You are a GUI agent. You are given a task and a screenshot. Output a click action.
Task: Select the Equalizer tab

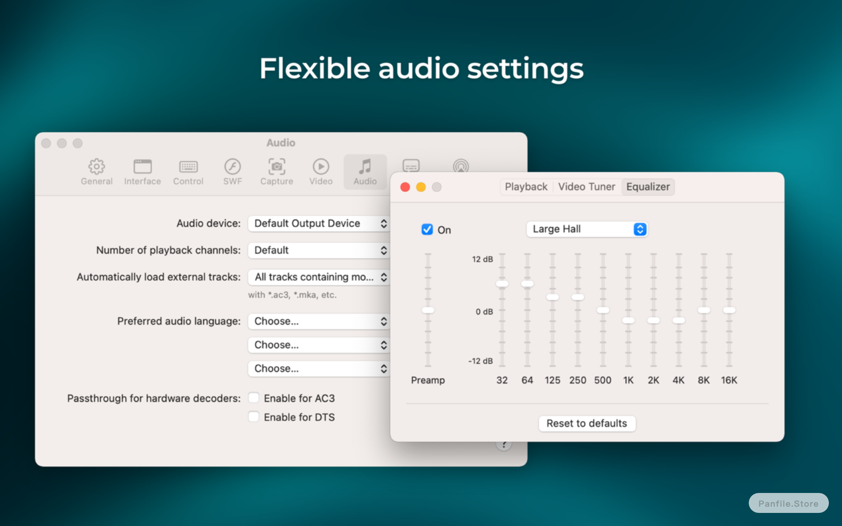click(648, 187)
